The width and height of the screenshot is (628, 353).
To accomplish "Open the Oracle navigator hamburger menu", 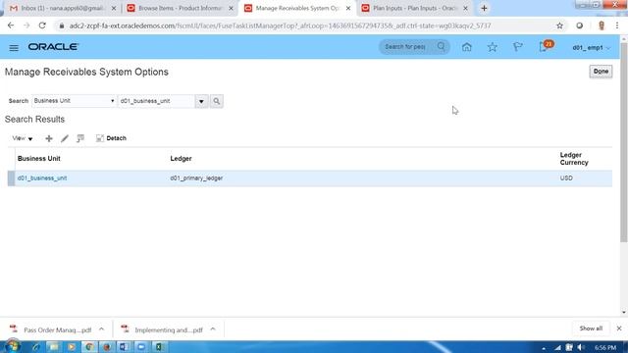I will pyautogui.click(x=14, y=48).
